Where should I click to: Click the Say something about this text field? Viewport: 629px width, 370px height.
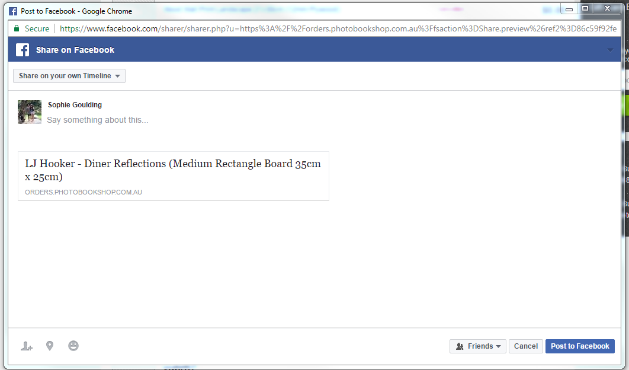(x=98, y=120)
